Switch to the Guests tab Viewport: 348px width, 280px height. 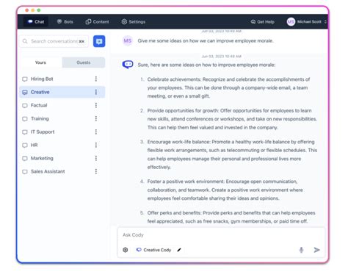click(x=84, y=62)
